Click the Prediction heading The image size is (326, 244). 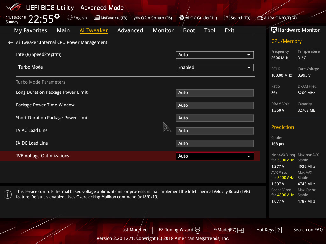tap(282, 127)
